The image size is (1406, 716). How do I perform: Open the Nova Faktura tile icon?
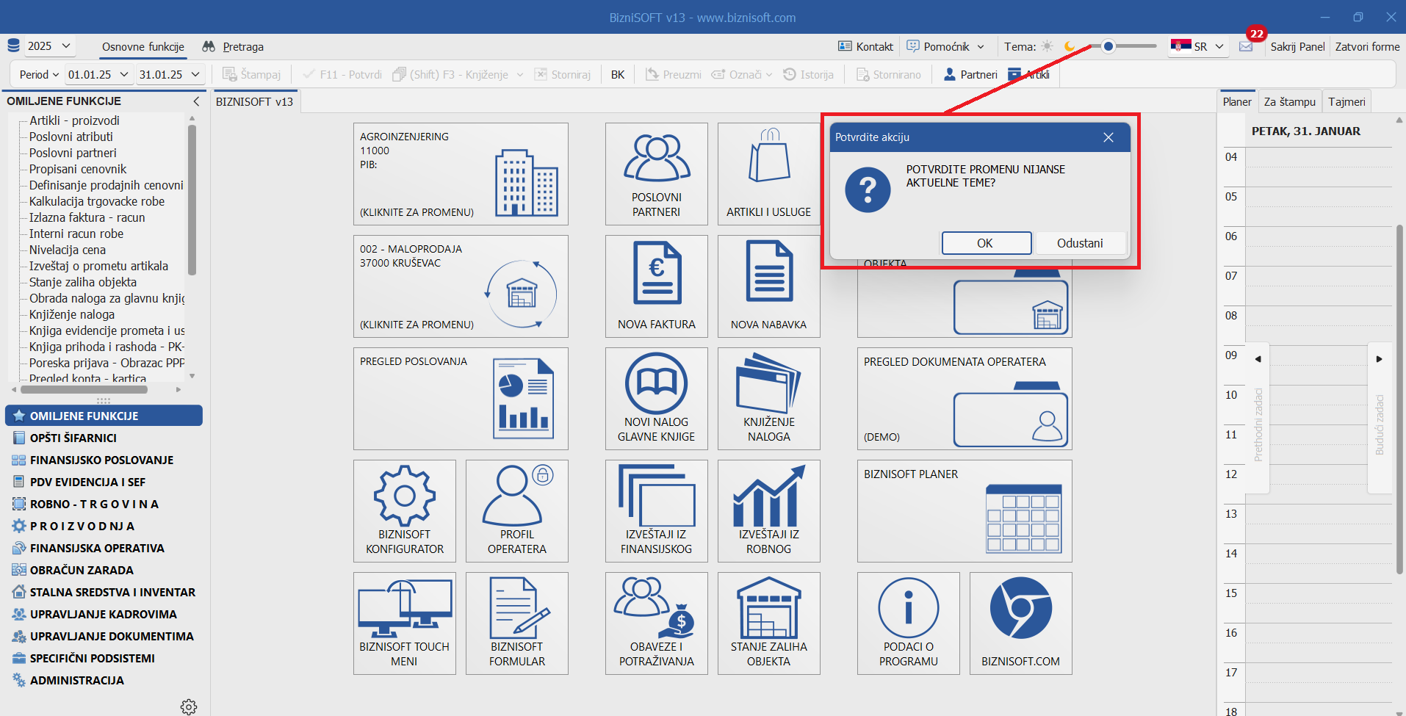coord(657,273)
